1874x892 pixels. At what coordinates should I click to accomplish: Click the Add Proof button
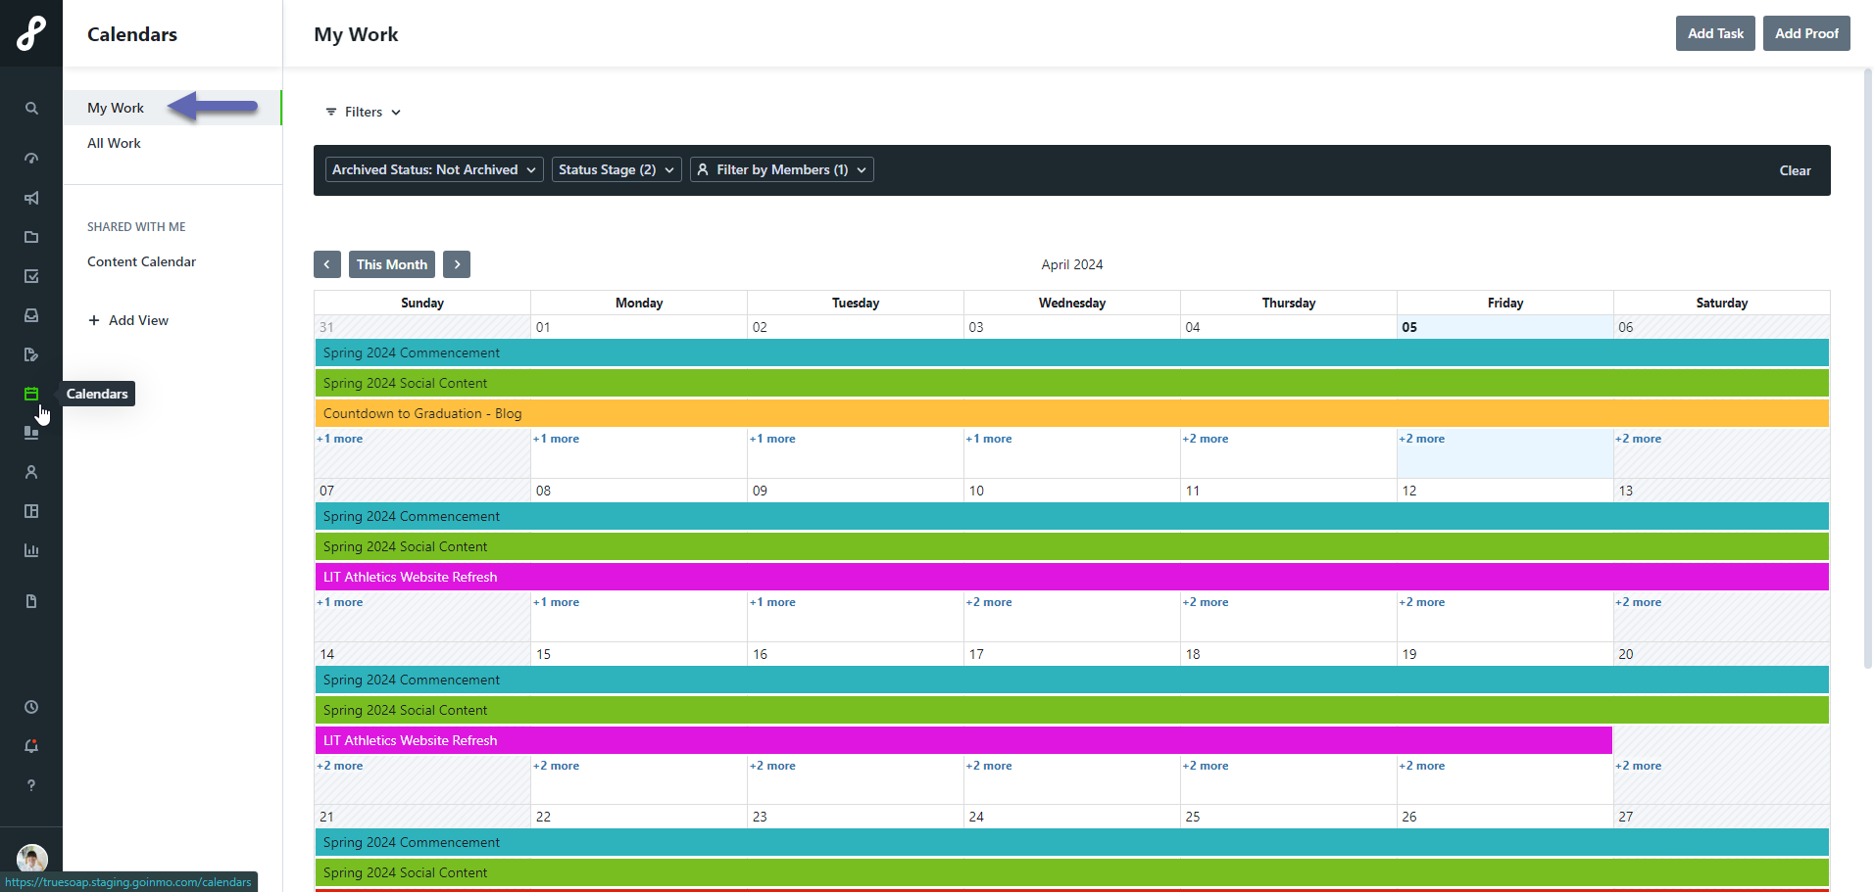(1806, 33)
